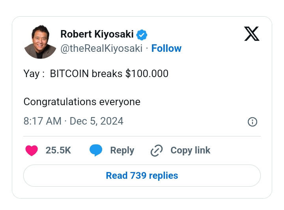Click the X logo in the tweet corner
This screenshot has height=210, width=284.
pos(252,34)
